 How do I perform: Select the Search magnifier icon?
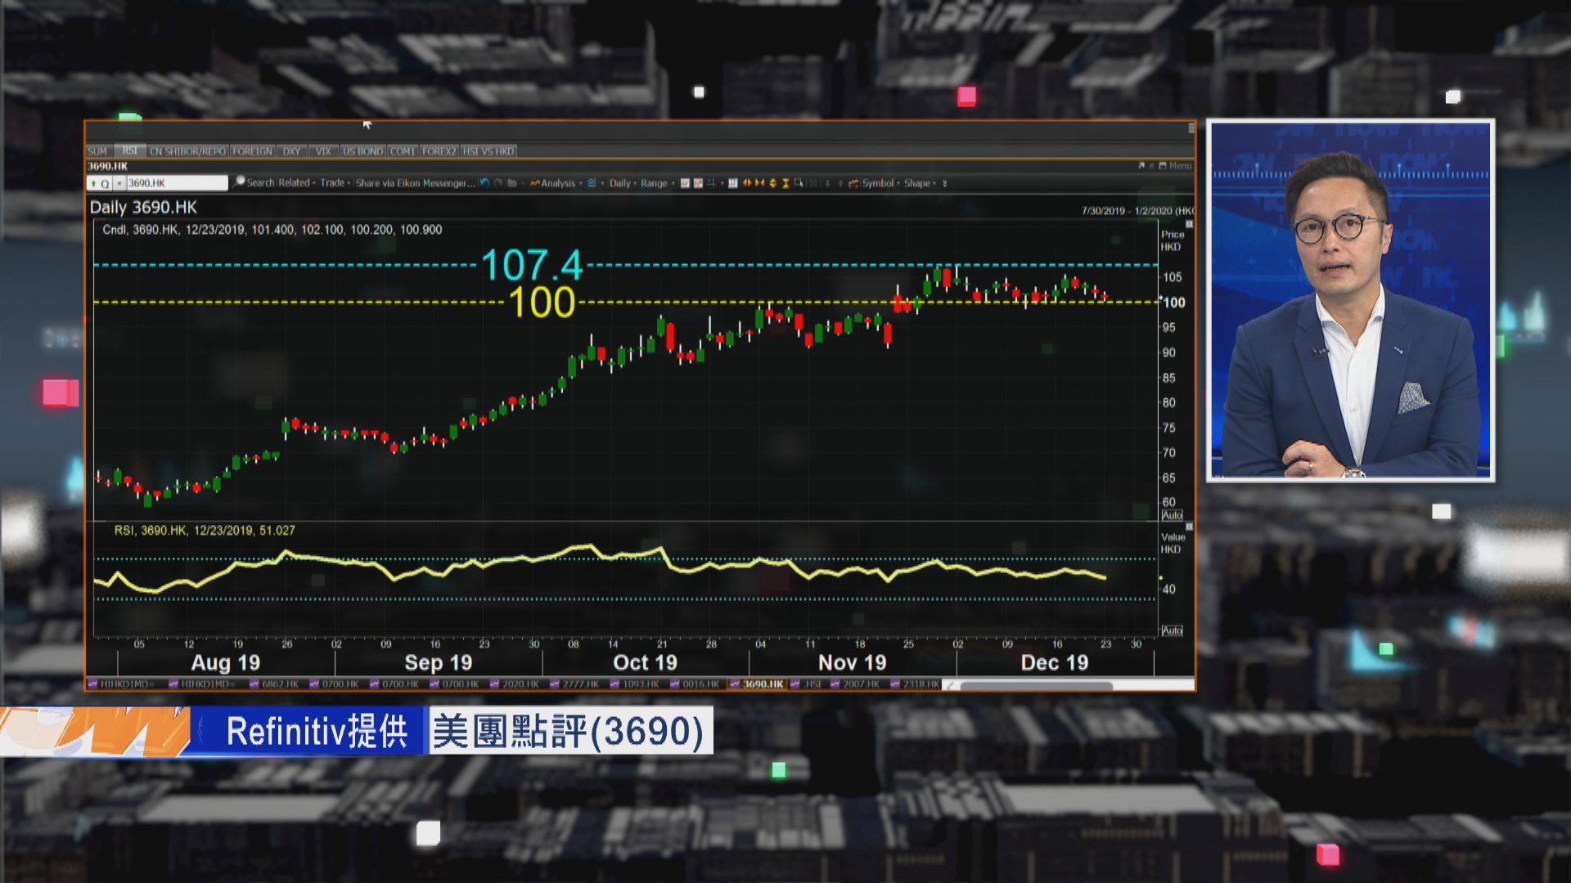coord(240,183)
